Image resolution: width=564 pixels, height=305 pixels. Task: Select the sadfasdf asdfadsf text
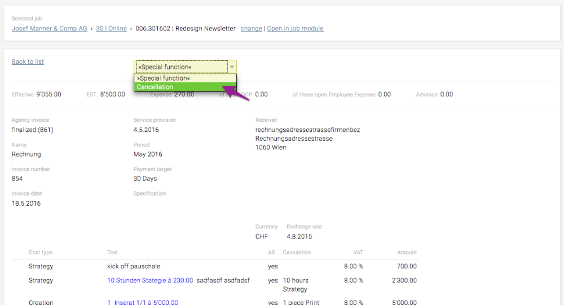click(x=223, y=280)
